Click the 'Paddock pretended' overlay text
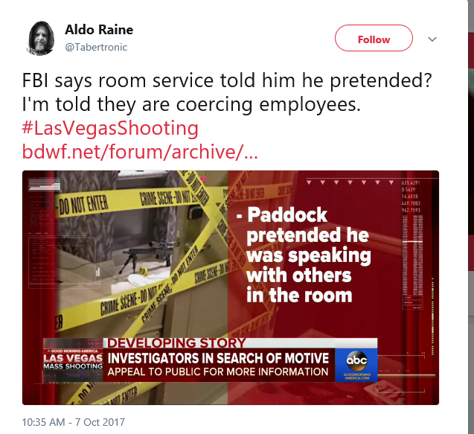Screen dimensions: 474x434 click(304, 255)
